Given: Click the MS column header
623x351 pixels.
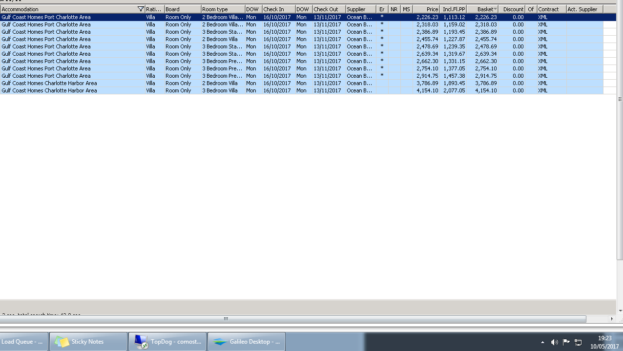Looking at the screenshot, I should point(407,9).
